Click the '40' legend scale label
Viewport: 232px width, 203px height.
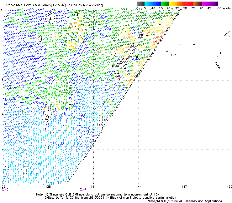pos(201,8)
